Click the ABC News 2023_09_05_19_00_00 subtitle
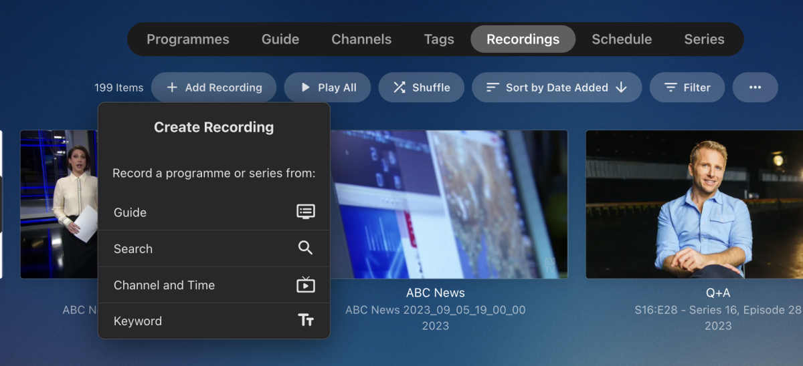The width and height of the screenshot is (803, 366). (x=436, y=310)
